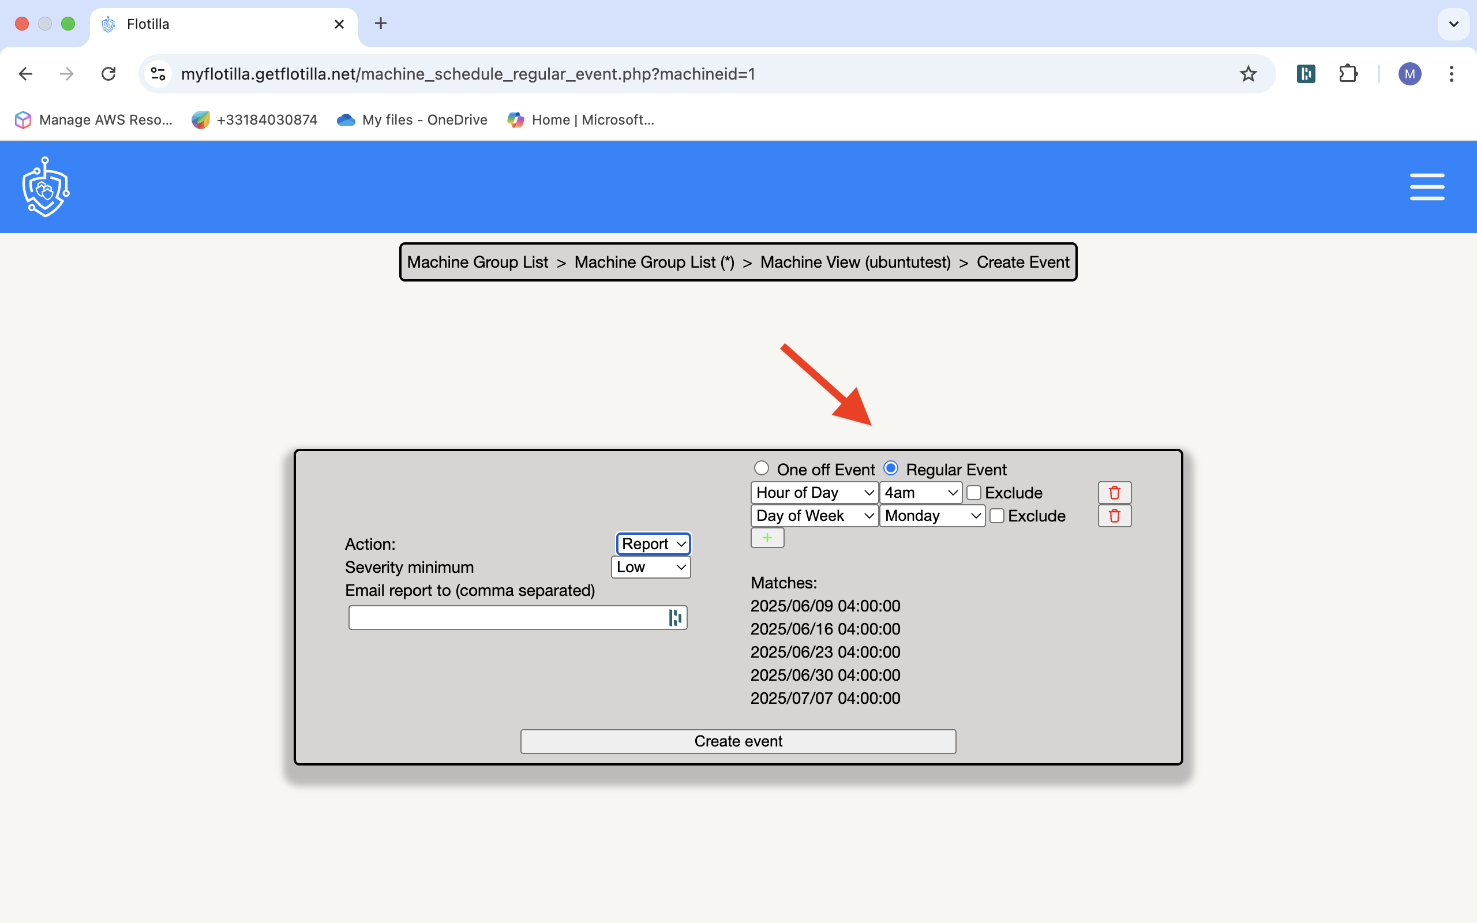Delete the Day of Week rule
This screenshot has height=923, width=1477.
point(1114,516)
